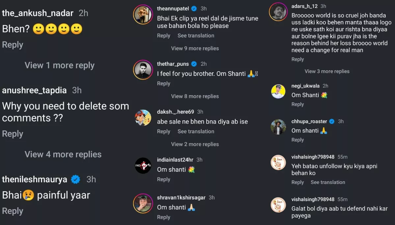Image resolution: width=395 pixels, height=225 pixels.
Task: Open negi_ukwala's avatar
Action: coord(278,91)
